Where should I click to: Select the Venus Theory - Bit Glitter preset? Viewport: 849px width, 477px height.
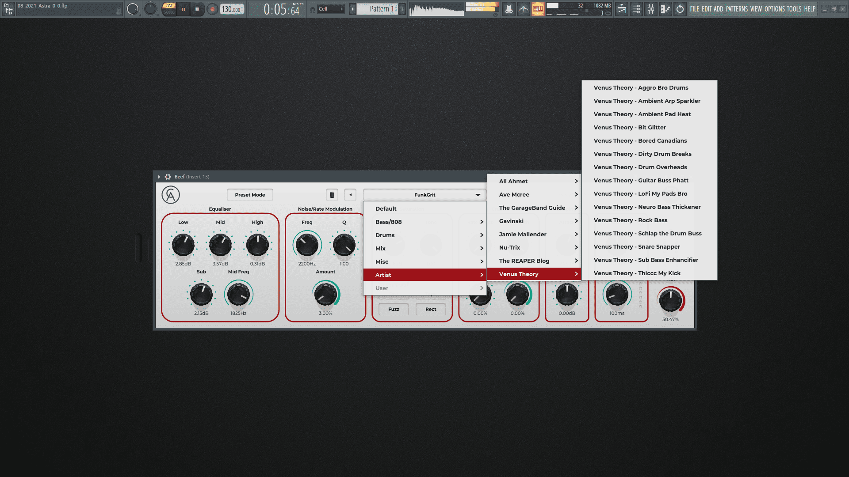tap(650, 127)
